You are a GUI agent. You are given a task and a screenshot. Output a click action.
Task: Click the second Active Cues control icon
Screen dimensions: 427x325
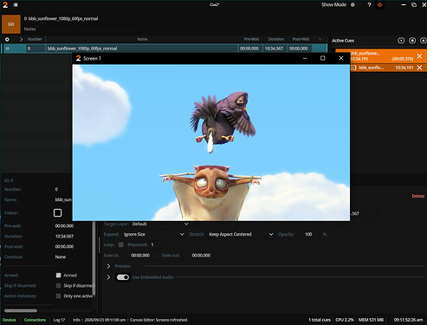[412, 41]
